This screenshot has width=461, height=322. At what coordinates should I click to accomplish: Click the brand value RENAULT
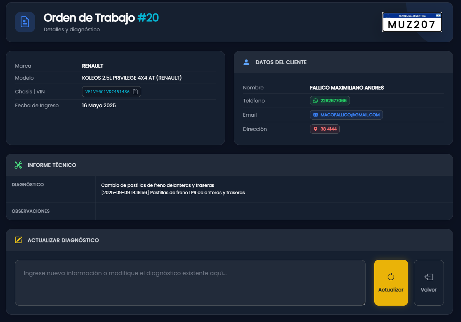93,66
